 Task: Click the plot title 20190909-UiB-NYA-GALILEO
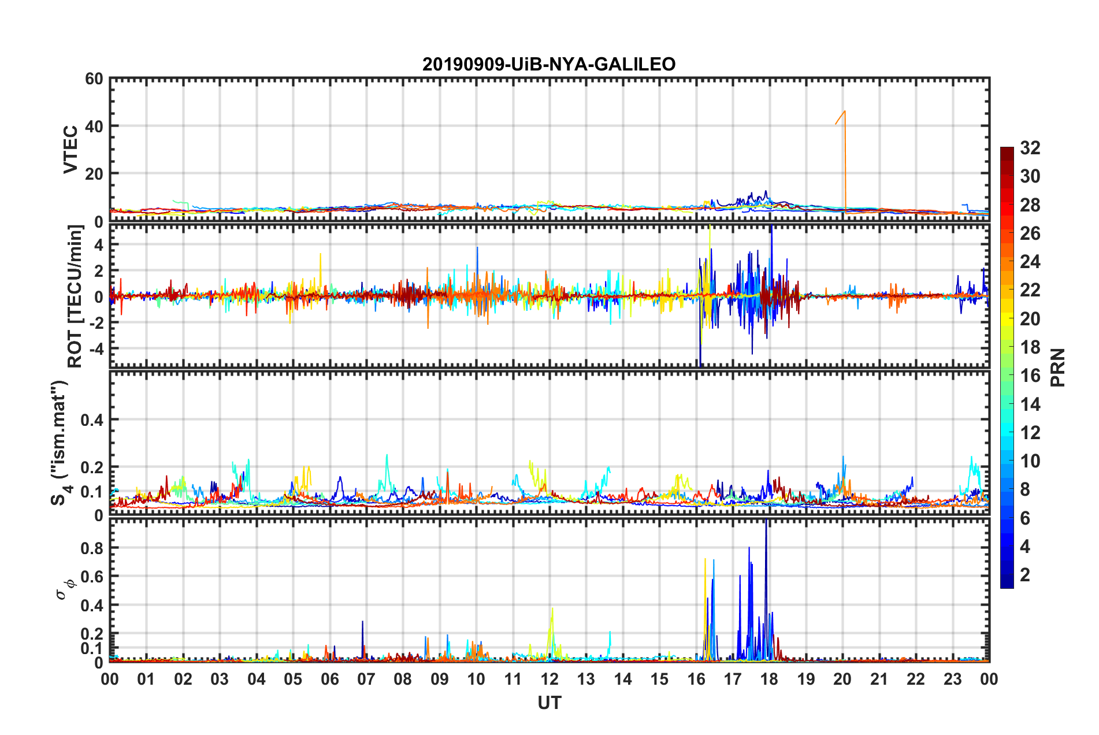(x=549, y=64)
